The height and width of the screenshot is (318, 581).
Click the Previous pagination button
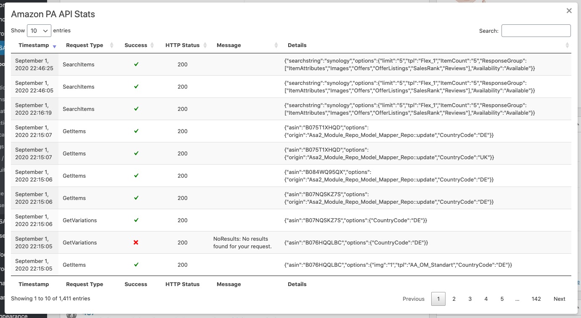coord(413,299)
